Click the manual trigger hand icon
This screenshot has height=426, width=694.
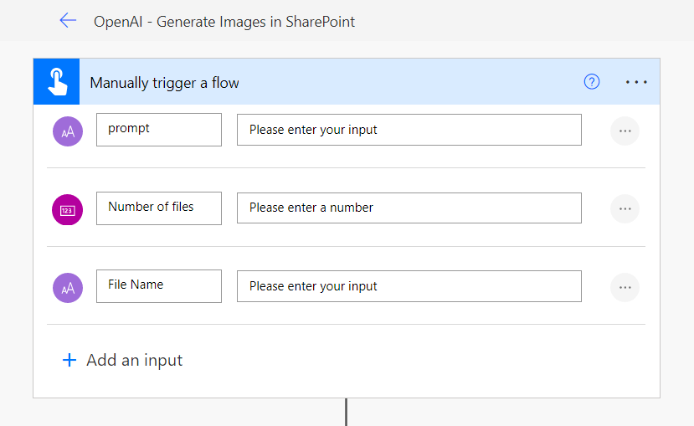coord(57,82)
